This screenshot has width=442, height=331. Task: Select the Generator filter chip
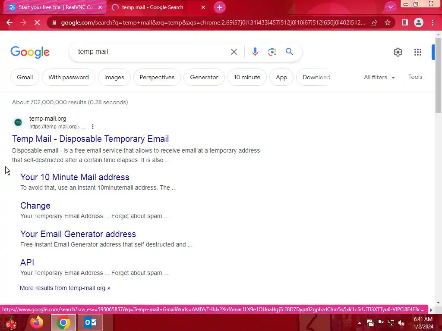(x=204, y=77)
